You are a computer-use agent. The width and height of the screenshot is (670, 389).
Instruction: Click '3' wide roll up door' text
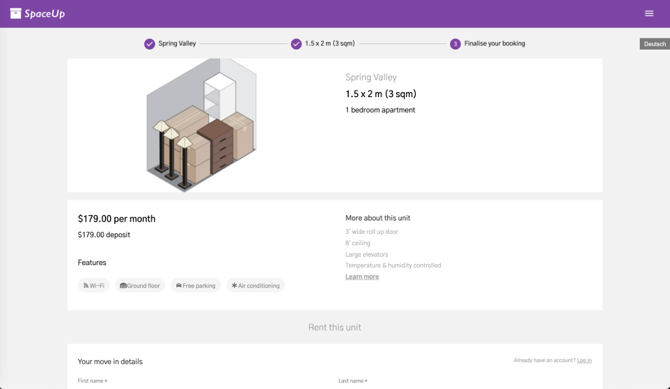[x=372, y=232]
